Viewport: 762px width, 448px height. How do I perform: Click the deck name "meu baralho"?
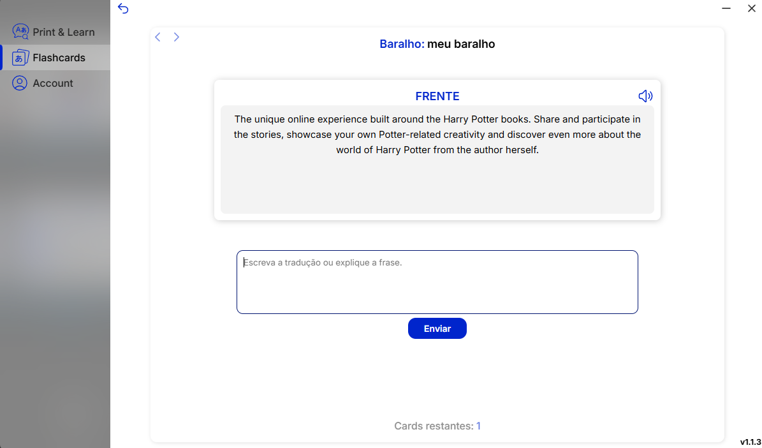[461, 44]
